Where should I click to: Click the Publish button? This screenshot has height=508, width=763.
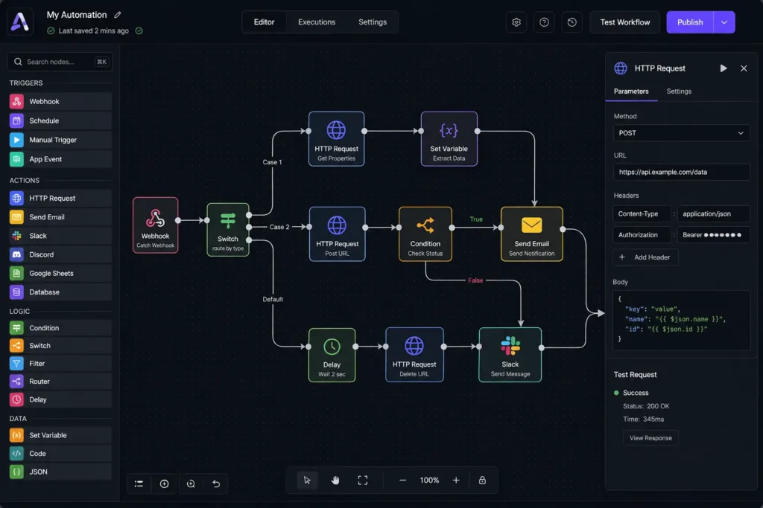(690, 22)
